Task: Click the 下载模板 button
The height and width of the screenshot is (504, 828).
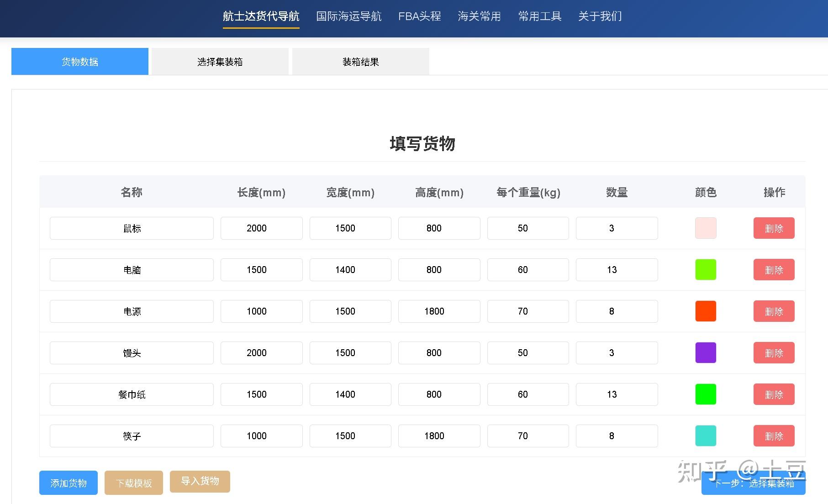Action: (134, 483)
